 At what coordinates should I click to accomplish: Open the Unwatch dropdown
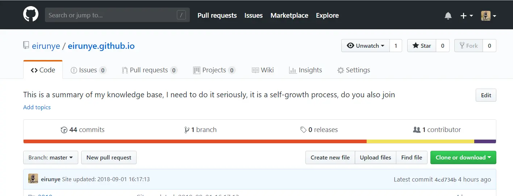(366, 46)
